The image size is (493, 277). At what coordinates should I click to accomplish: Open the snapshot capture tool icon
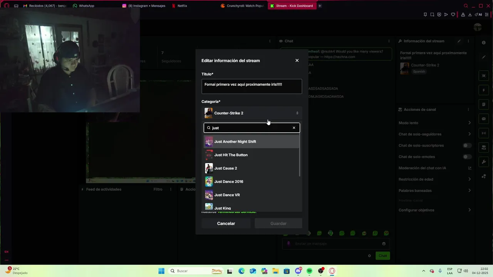point(432,15)
